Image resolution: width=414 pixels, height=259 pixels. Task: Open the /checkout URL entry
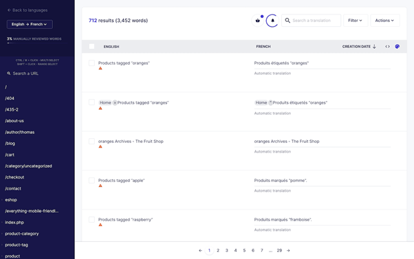[x=15, y=177]
